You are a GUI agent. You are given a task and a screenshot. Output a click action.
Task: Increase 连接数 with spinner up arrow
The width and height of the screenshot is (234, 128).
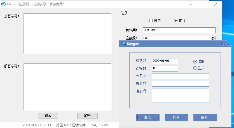[213, 37]
